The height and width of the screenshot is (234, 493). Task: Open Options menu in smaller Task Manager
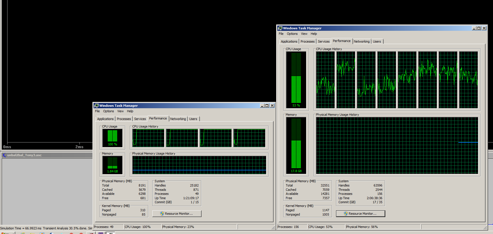[109, 111]
